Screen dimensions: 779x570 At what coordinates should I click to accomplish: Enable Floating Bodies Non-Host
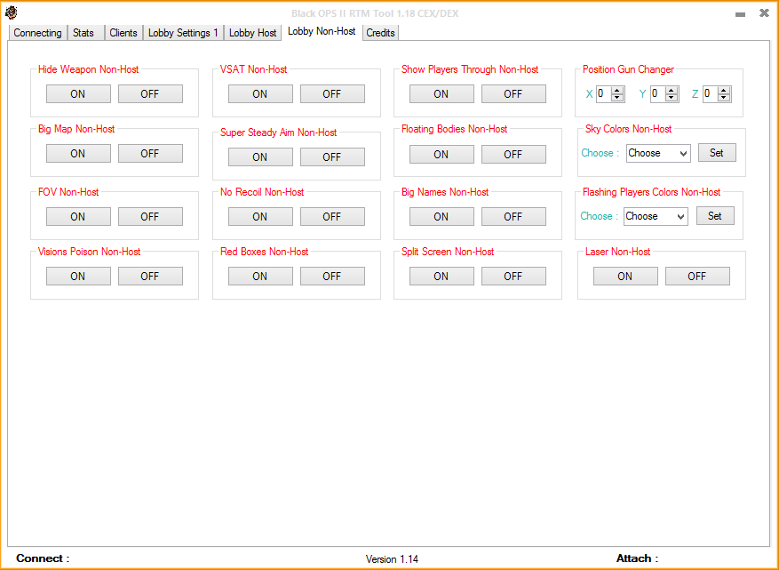click(x=441, y=154)
